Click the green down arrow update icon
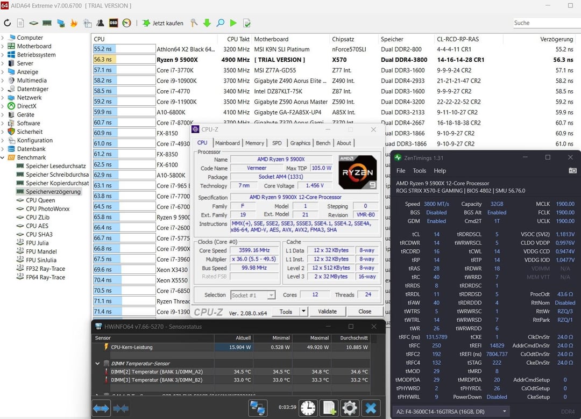 (x=207, y=23)
